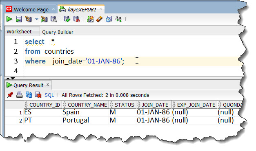Click the STATUS 'M' cell in Portugal row

click(x=122, y=120)
